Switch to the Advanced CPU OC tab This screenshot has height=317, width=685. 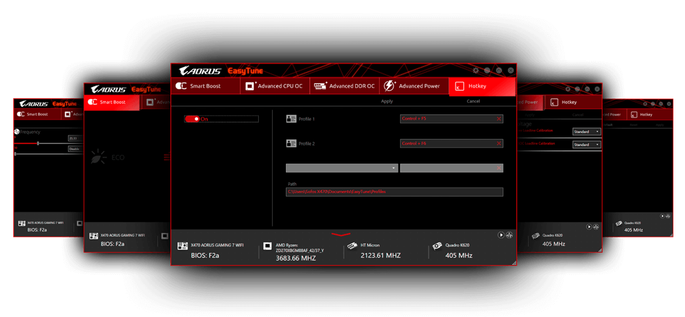click(274, 86)
